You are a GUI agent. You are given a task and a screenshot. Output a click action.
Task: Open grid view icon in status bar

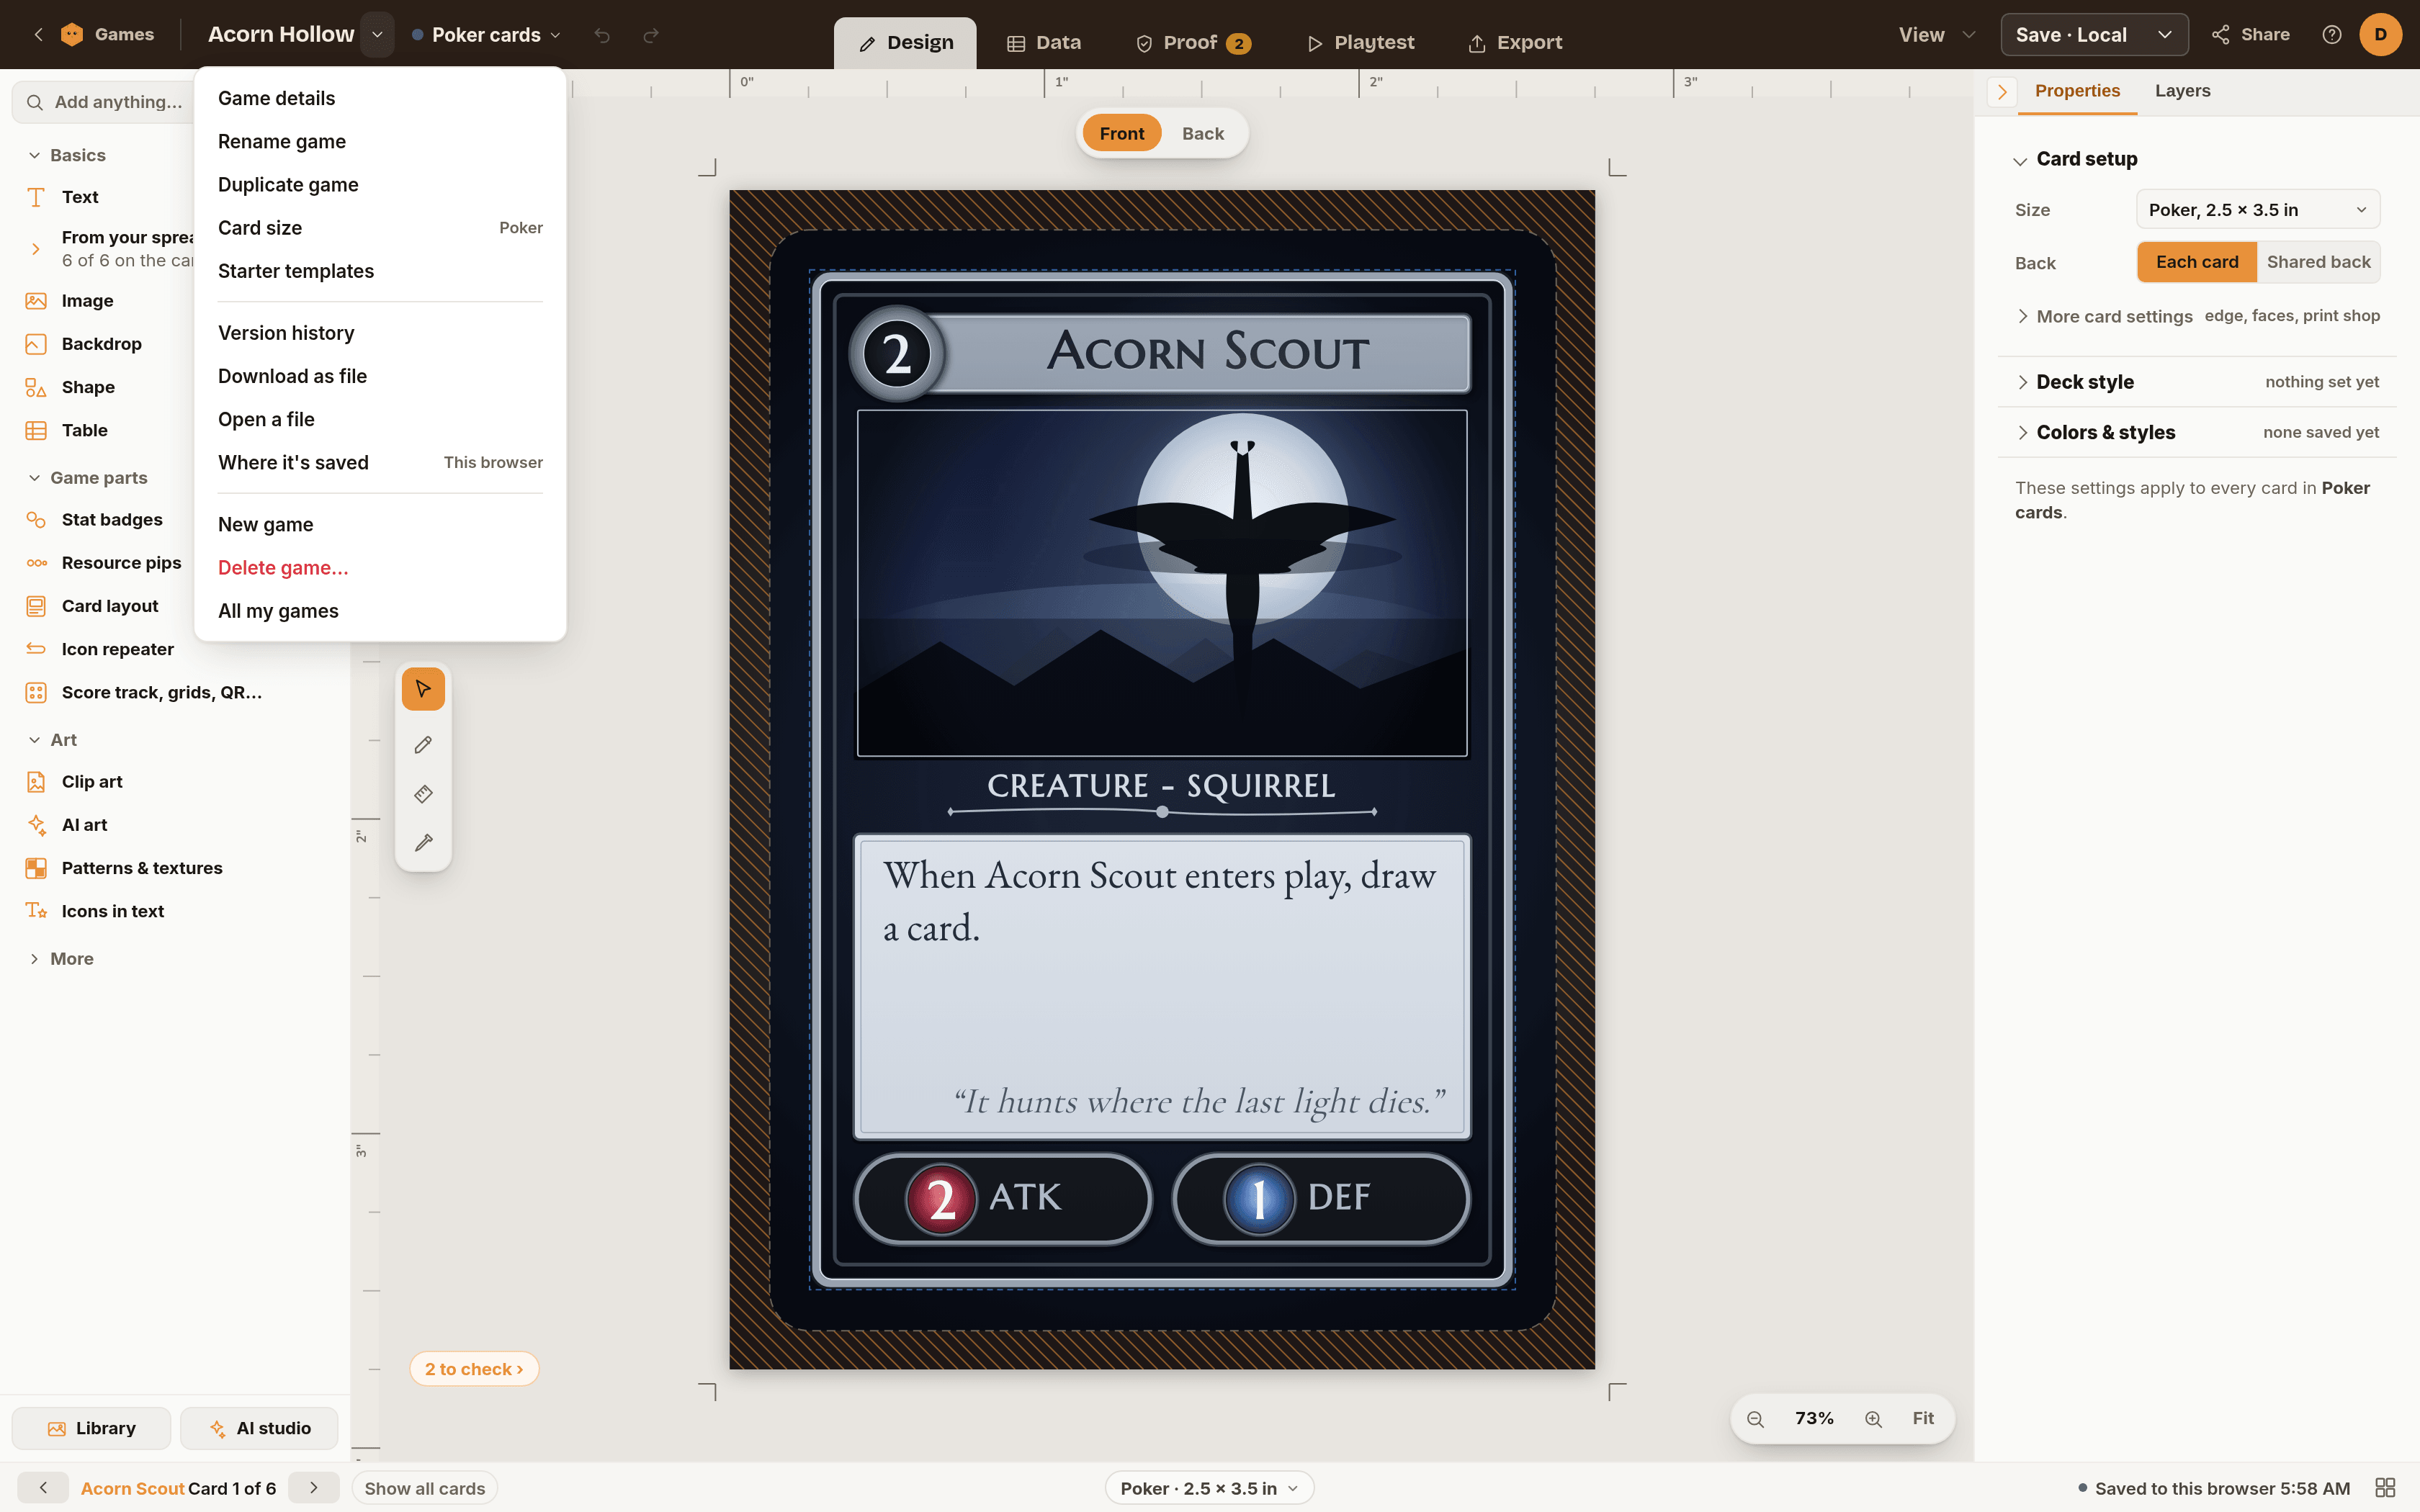click(x=2385, y=1488)
